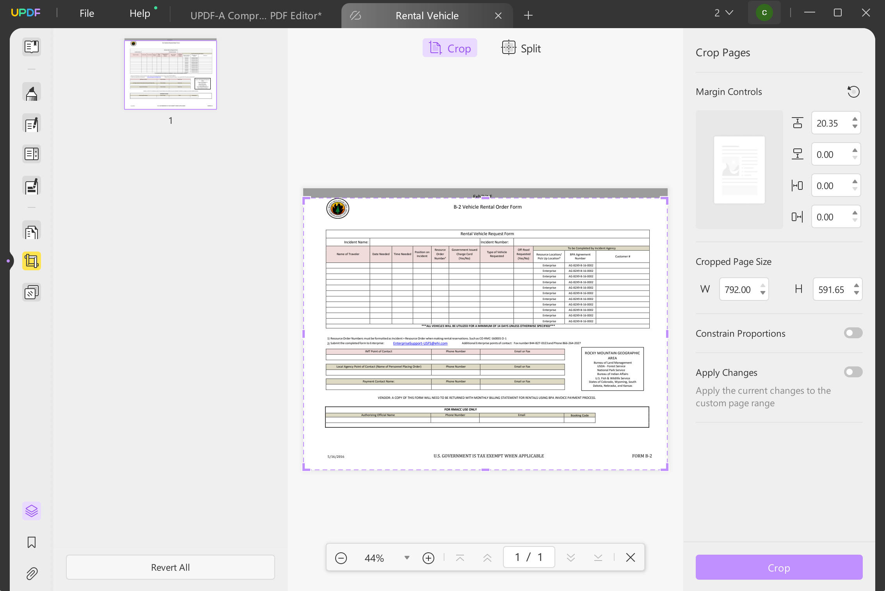Open the Attachments panel
This screenshot has width=885, height=591.
tap(31, 573)
